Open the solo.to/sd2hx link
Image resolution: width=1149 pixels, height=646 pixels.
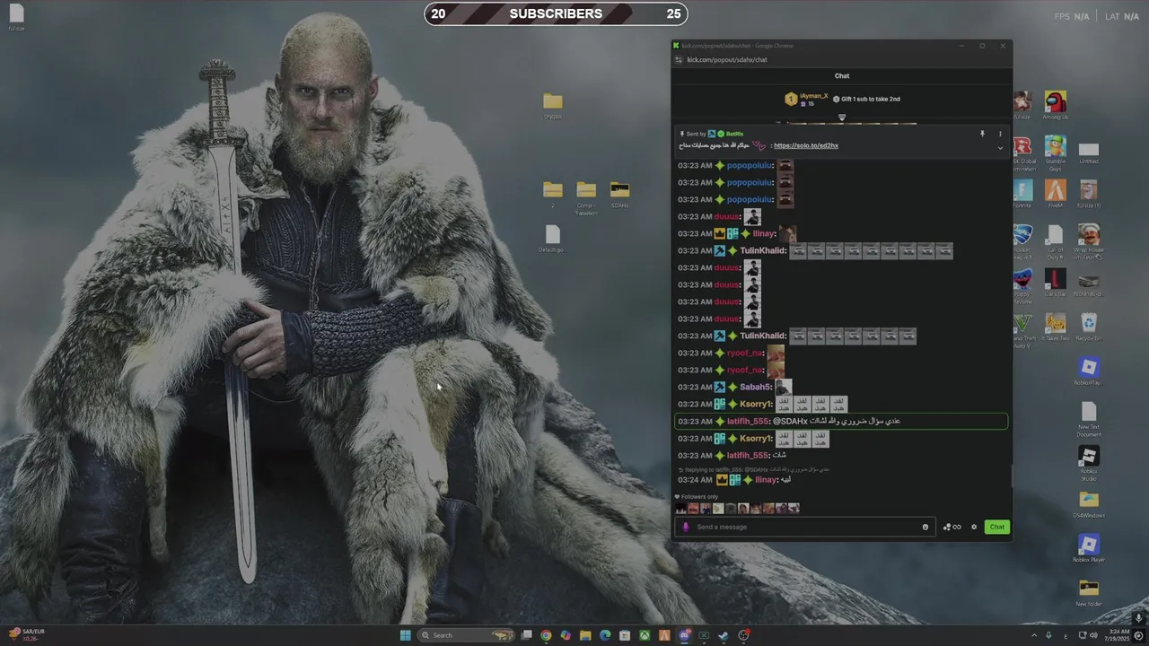(805, 145)
